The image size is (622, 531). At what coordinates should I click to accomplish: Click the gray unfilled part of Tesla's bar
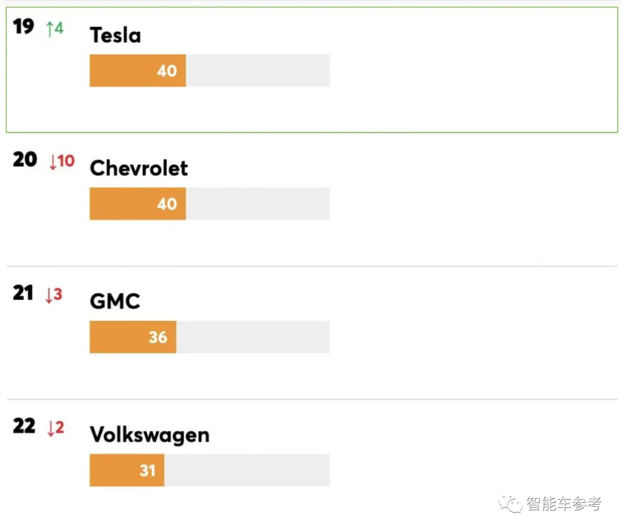coord(257,71)
